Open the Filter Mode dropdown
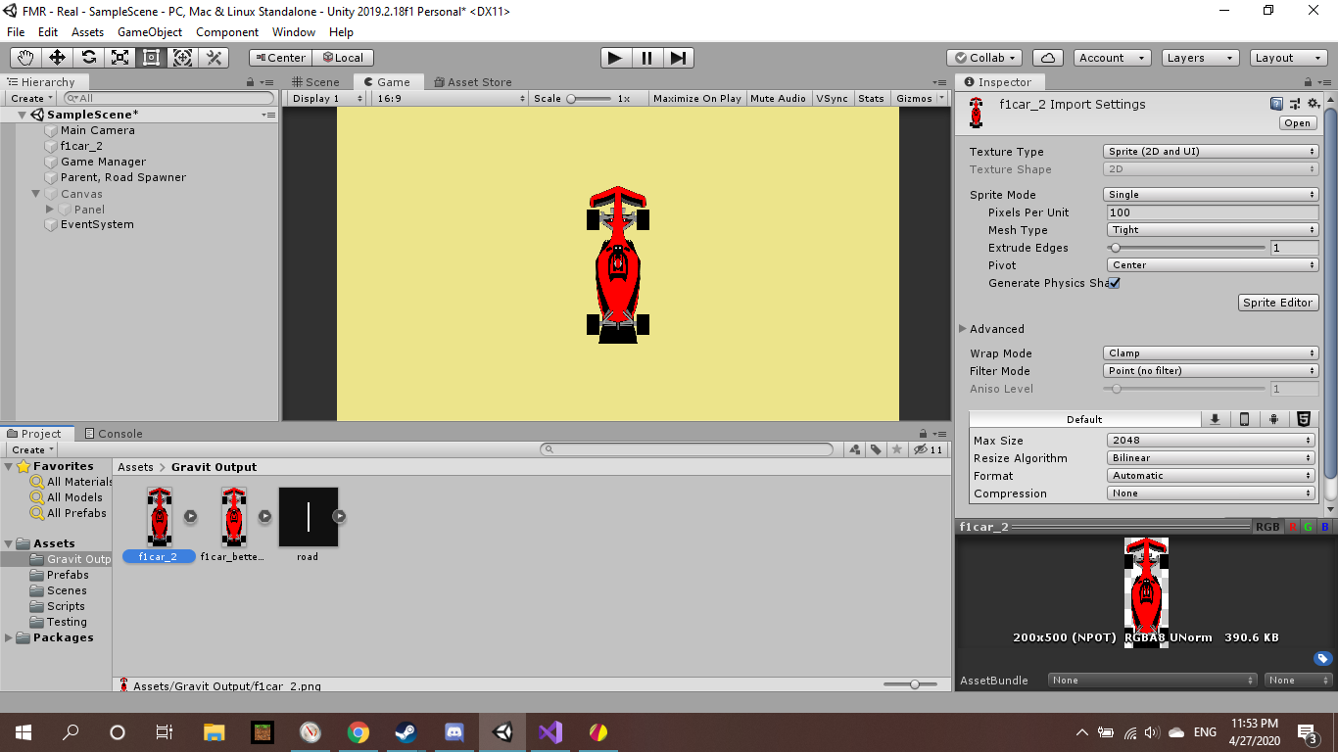Image resolution: width=1338 pixels, height=752 pixels. 1211,371
